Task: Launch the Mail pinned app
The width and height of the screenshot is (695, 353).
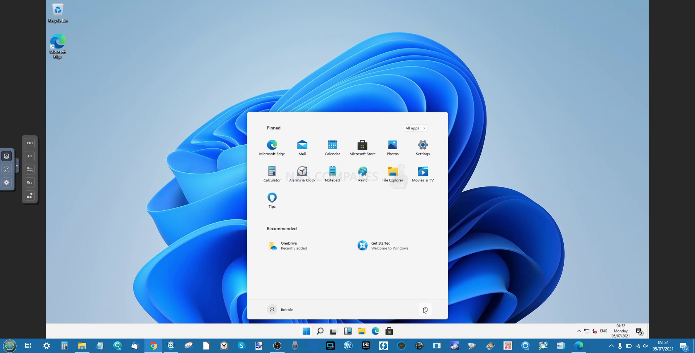Action: (302, 147)
